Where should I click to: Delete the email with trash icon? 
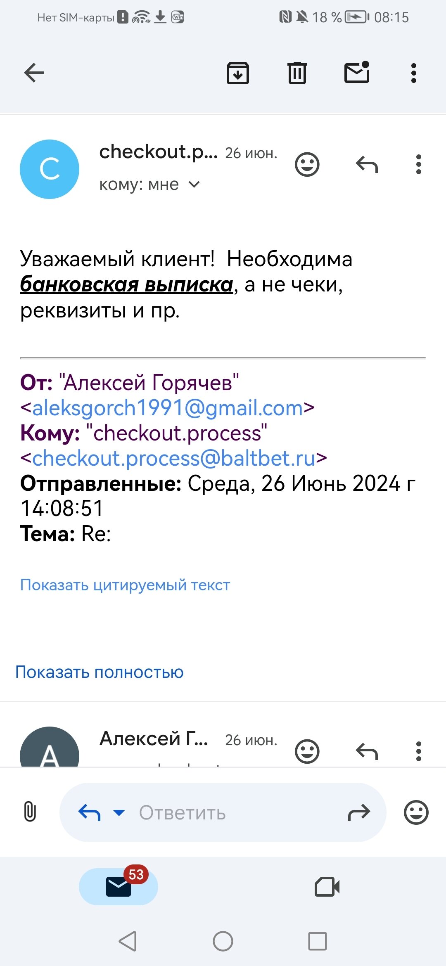click(297, 73)
